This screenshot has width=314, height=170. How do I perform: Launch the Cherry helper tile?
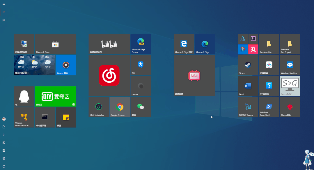pos(290,107)
